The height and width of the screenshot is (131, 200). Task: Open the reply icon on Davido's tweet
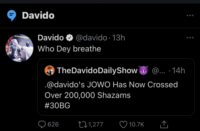[42, 124]
